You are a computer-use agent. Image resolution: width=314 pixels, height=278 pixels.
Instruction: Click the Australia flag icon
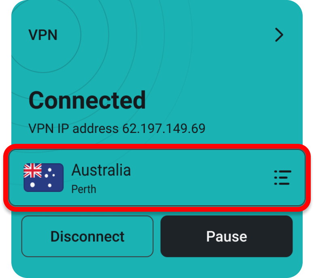pyautogui.click(x=43, y=177)
